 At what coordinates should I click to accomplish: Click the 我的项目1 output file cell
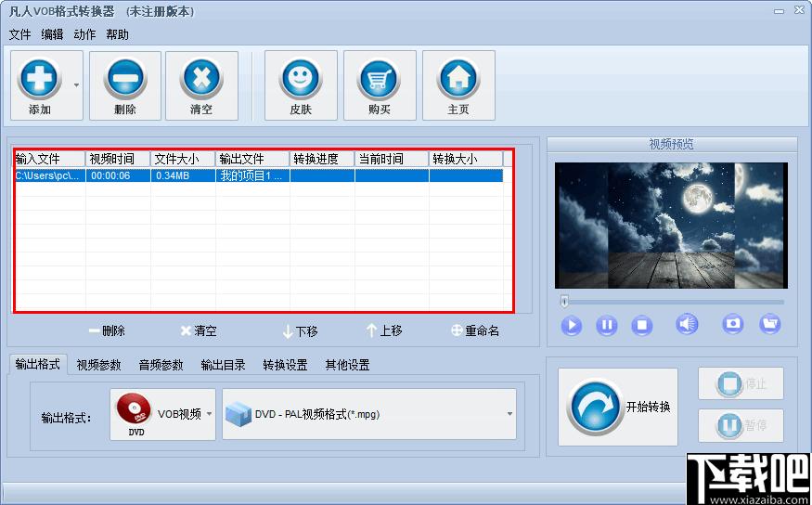click(252, 175)
